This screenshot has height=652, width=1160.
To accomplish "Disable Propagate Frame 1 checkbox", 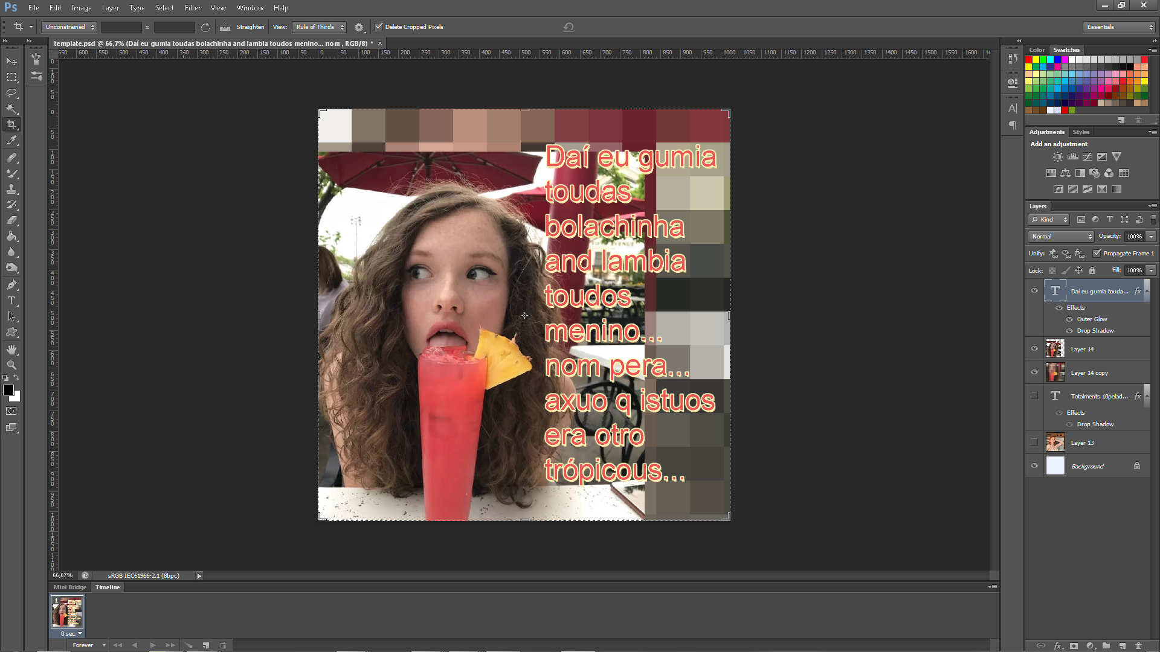I will coord(1097,254).
